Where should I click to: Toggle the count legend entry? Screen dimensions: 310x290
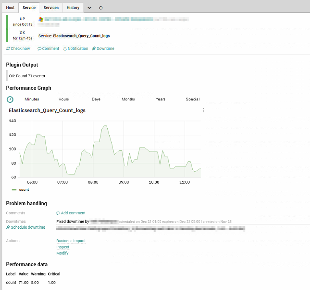(x=24, y=190)
